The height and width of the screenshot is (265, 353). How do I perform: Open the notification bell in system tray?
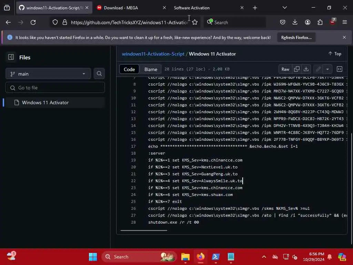pyautogui.click(x=330, y=257)
